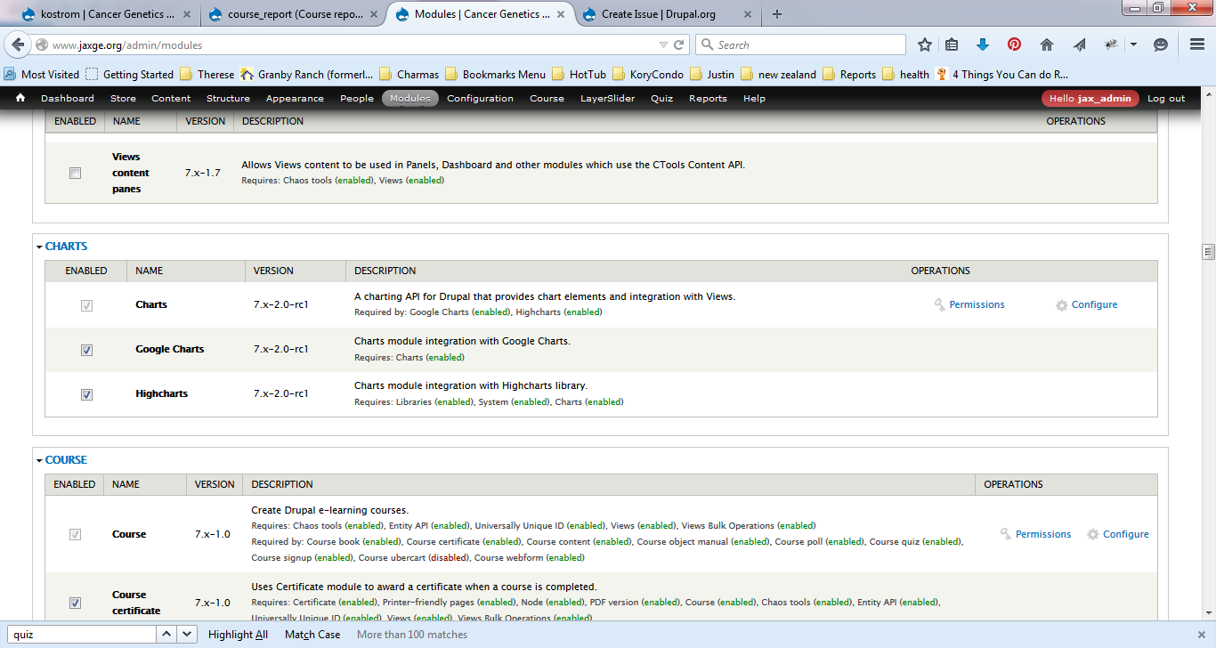
Task: Open the Structure menu in admin toolbar
Action: [x=228, y=98]
